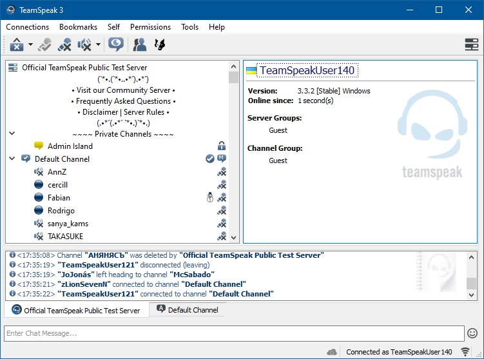Switch to the Official TeamSpeak Public Test Server chat tab

coord(77,310)
